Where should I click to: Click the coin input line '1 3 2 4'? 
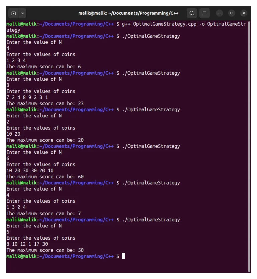click(16, 207)
